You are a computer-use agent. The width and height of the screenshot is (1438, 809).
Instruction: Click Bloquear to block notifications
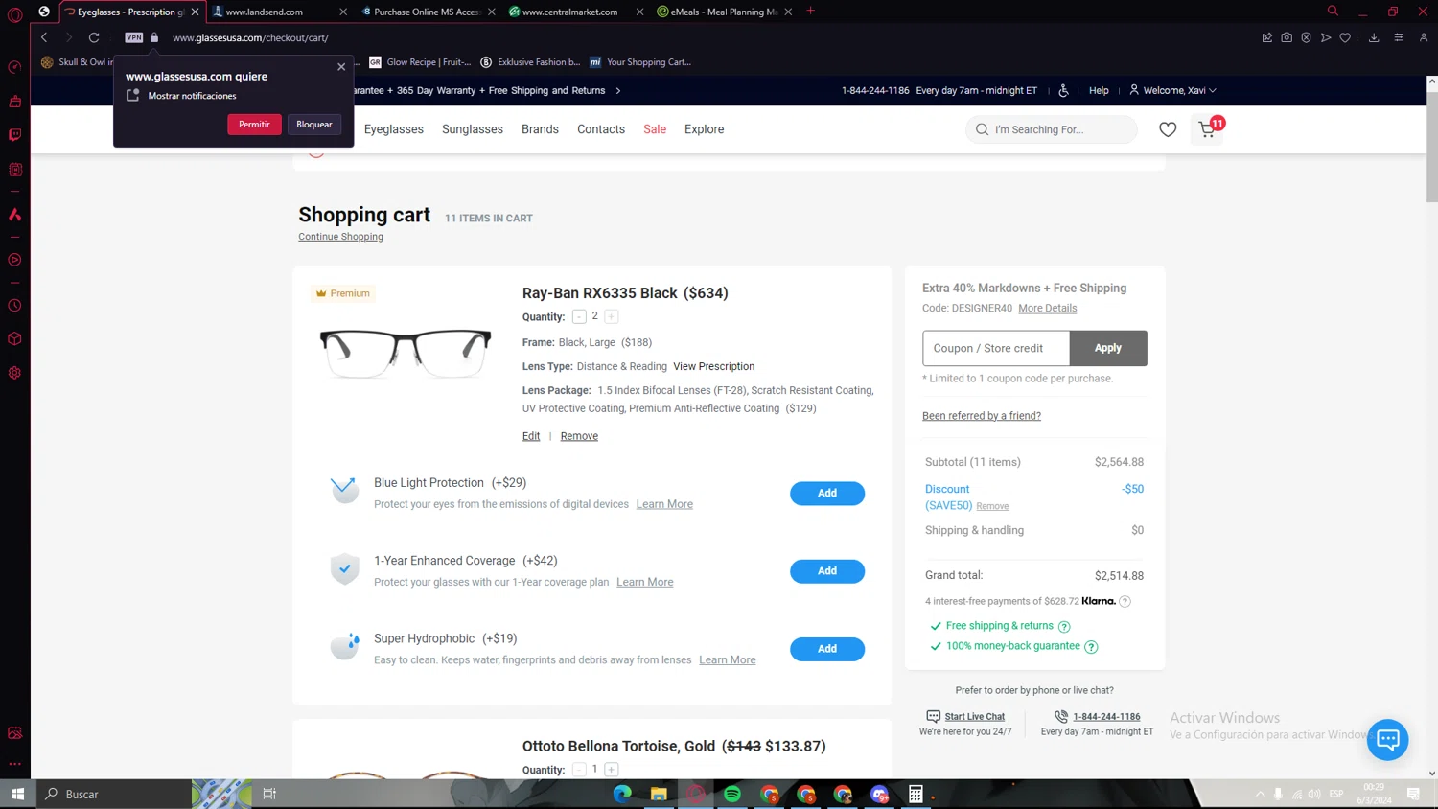point(314,125)
